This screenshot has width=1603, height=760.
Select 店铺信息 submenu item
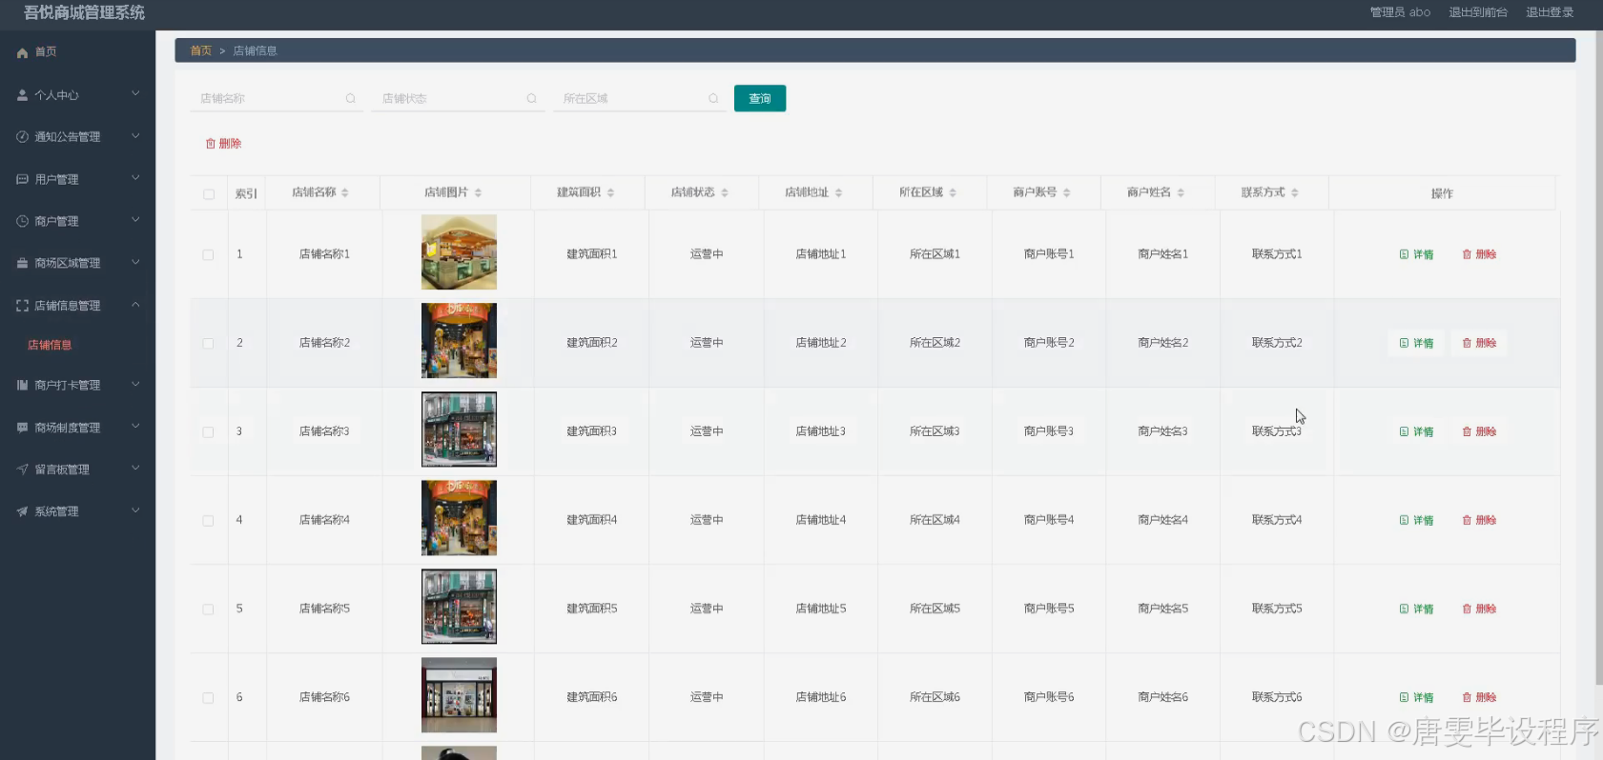point(50,345)
